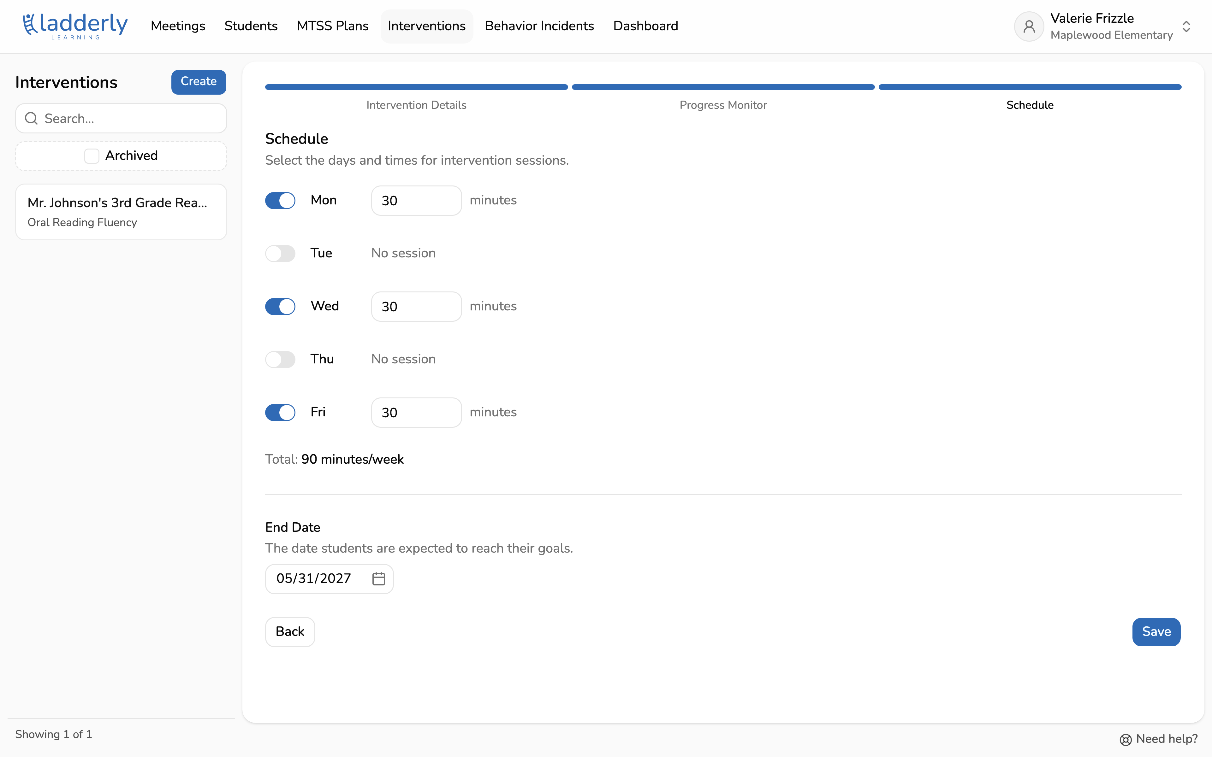Open Behavior Incidents page
This screenshot has height=757, width=1212.
(x=539, y=26)
